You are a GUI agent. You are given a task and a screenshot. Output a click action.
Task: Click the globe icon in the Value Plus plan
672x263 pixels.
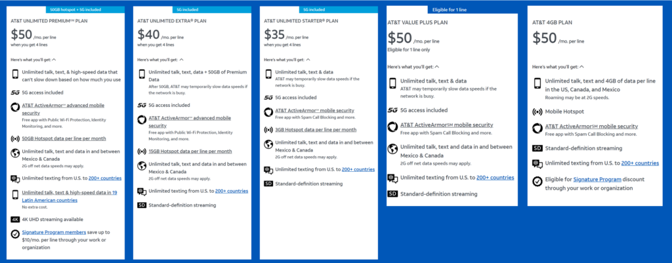[392, 149]
